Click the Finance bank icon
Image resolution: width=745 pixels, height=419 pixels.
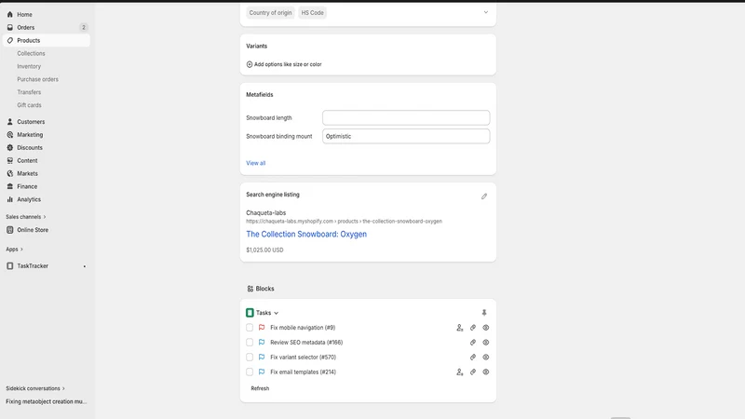(10, 187)
